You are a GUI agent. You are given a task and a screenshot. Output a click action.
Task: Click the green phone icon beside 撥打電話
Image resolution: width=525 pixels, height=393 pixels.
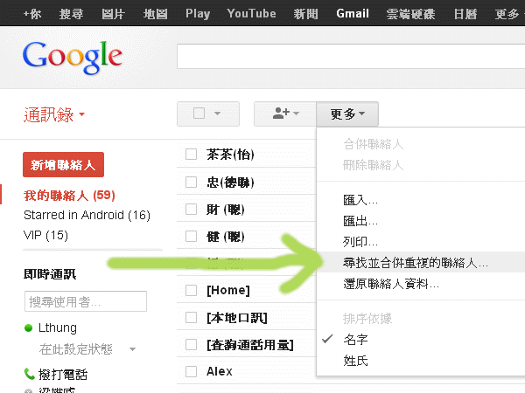(29, 374)
